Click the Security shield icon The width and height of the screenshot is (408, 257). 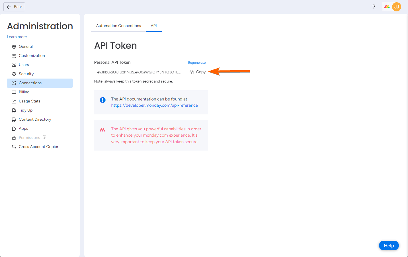pyautogui.click(x=14, y=74)
